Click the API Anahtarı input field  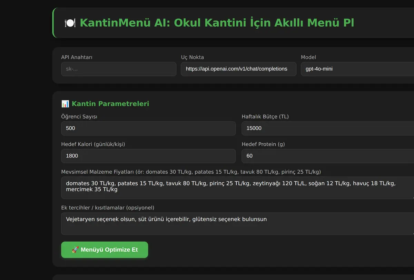click(x=119, y=69)
